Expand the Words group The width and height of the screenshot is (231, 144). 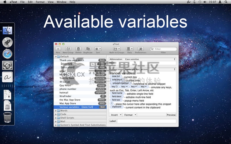tap(56, 111)
